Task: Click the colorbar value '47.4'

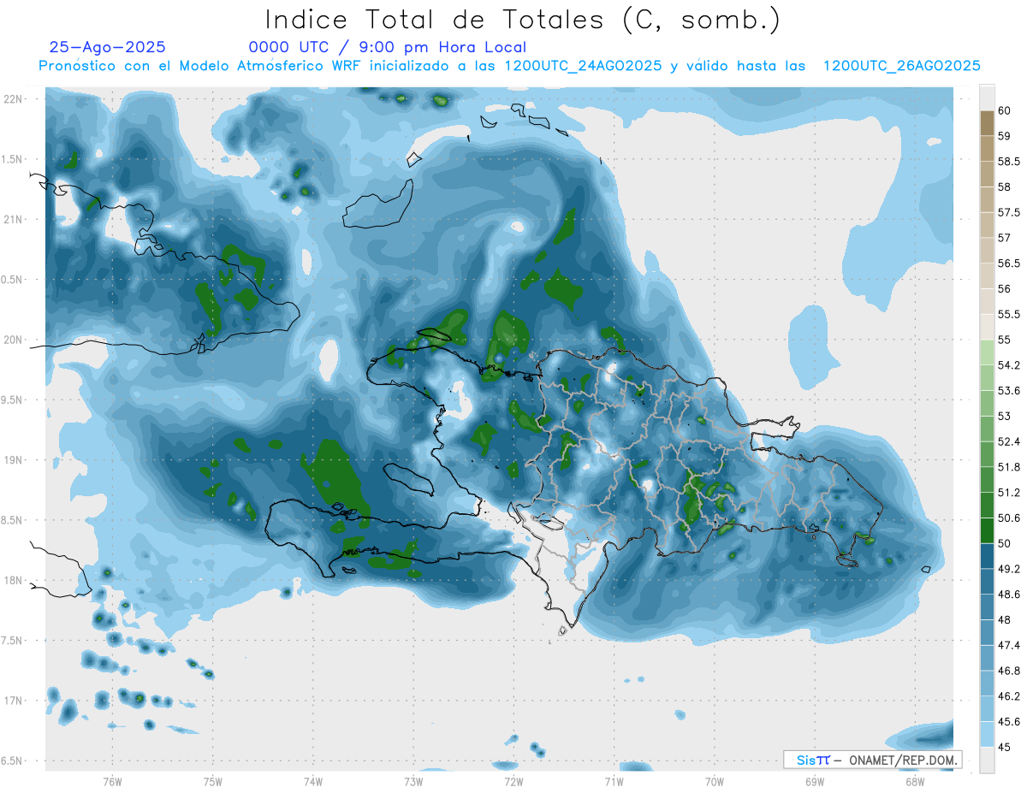Action: click(1009, 645)
